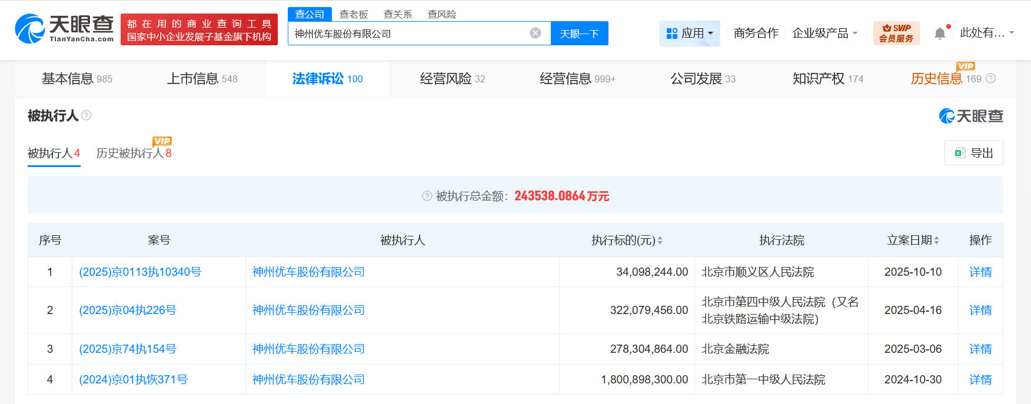The width and height of the screenshot is (1031, 404).
Task: Open 详情 for case (2024)京01执恢371号
Action: coord(980,379)
